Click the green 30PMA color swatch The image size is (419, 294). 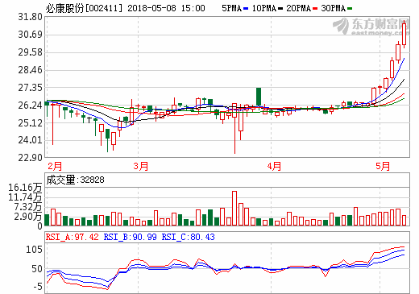point(350,9)
